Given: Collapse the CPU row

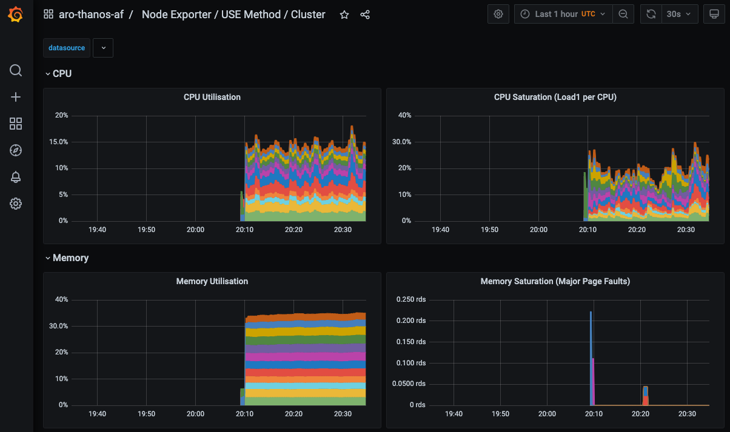Looking at the screenshot, I should [59, 73].
